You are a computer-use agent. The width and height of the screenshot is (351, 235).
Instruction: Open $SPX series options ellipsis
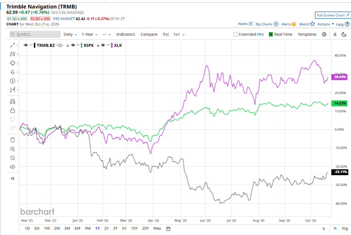(x=78, y=45)
